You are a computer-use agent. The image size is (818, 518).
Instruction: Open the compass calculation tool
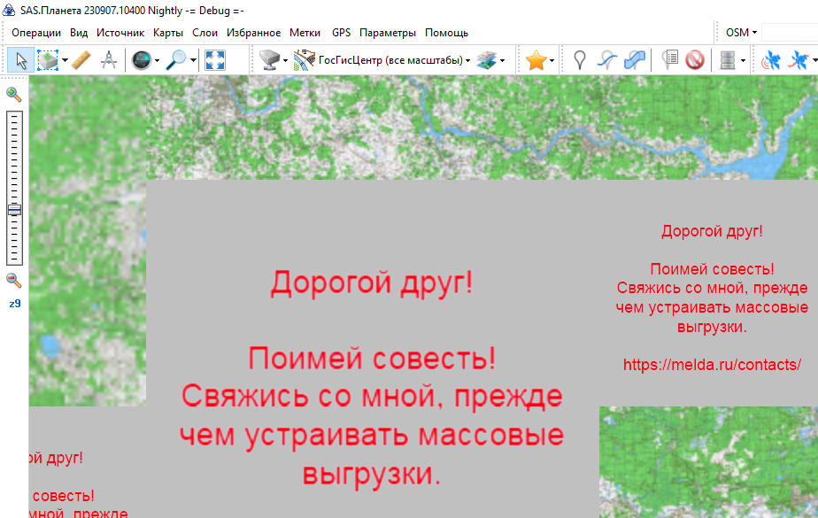pyautogui.click(x=109, y=60)
